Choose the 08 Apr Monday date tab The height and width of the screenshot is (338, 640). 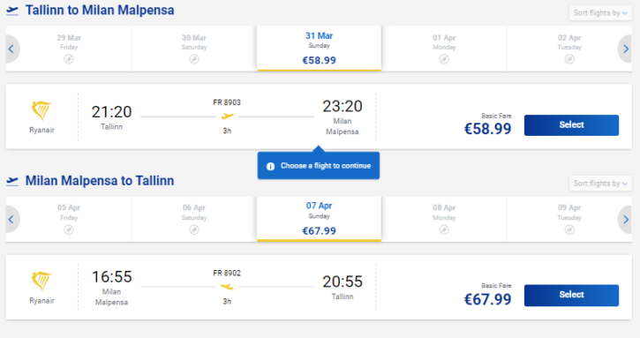(444, 219)
